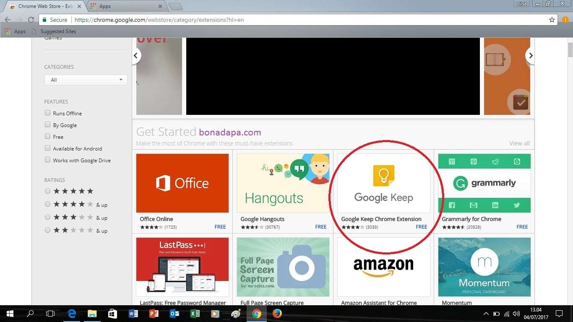Screen dimensions: 573x322
Task: Show next carousel slide with right arrow
Action: tap(531, 55)
